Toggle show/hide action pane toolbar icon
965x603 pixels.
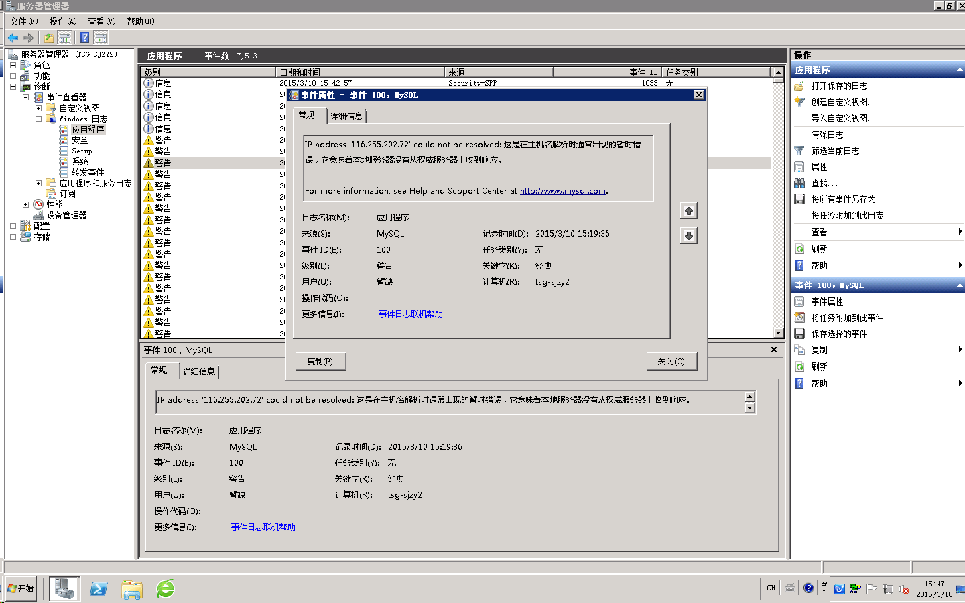click(101, 38)
